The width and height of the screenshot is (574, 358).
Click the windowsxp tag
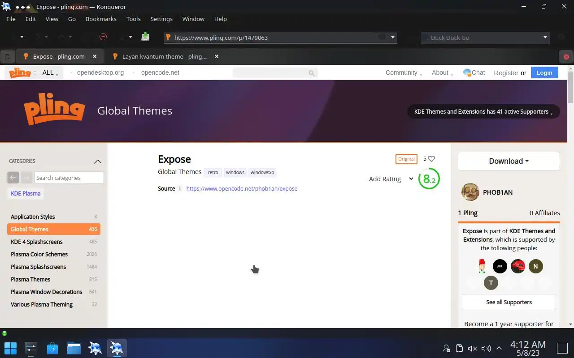(x=262, y=172)
